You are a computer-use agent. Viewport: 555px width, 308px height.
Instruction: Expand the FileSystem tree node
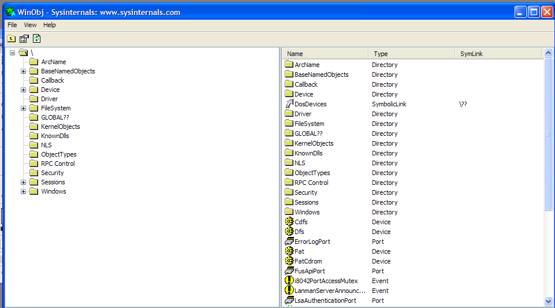tap(23, 108)
